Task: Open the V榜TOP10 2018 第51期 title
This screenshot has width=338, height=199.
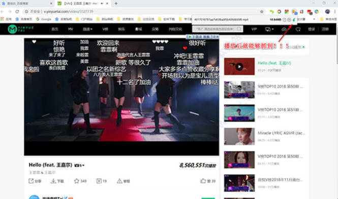Action: tap(280, 110)
